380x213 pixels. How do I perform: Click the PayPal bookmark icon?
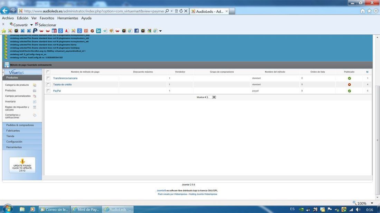(x=35, y=31)
